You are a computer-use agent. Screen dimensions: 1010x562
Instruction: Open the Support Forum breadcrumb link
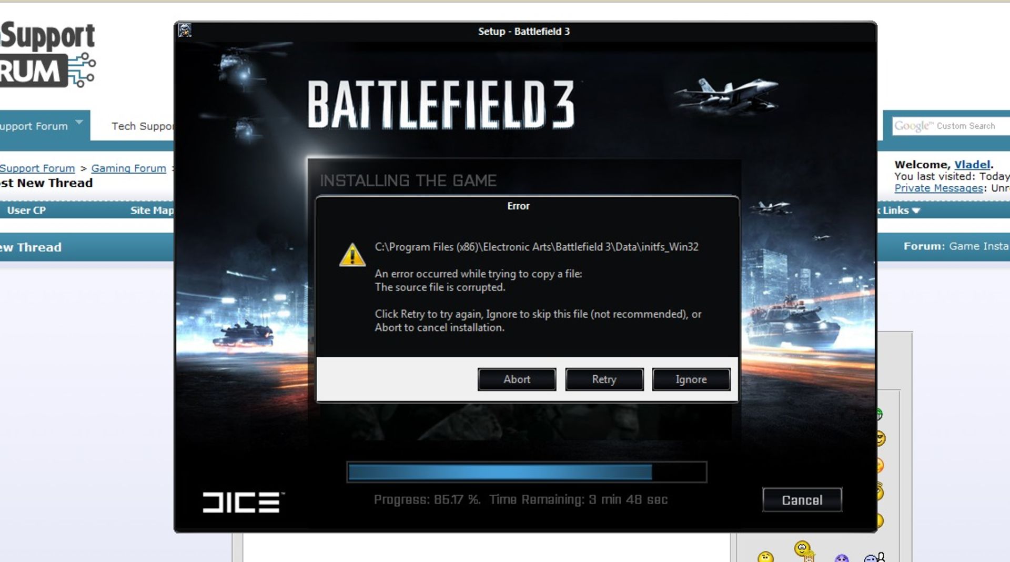click(37, 168)
